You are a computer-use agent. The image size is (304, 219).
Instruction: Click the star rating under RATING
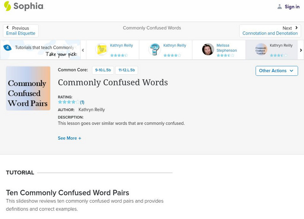click(69, 102)
